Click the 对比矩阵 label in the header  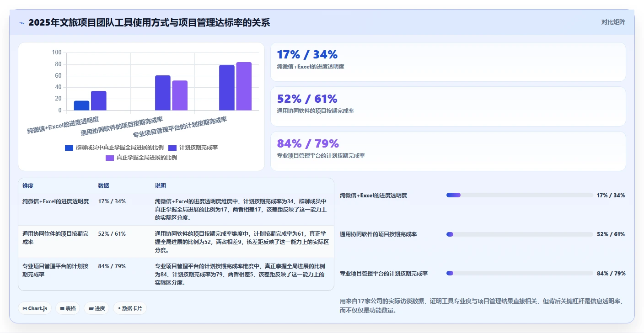[x=613, y=22]
